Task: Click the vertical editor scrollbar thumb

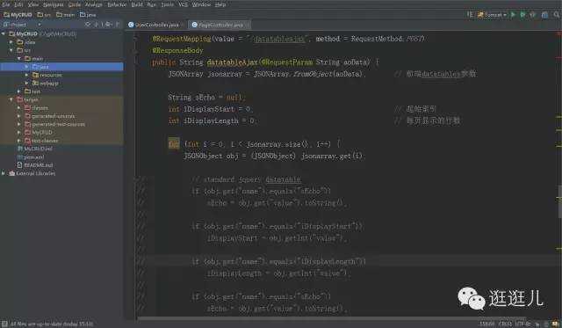Action: pos(559,202)
